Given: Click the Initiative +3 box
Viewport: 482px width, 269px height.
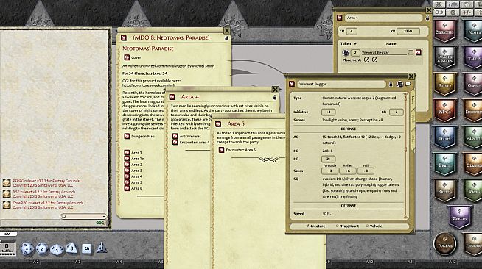Looking at the screenshot, I should pos(328,112).
